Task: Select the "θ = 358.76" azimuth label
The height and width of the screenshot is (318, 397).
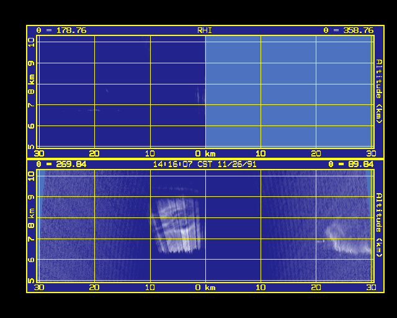Action: coord(349,30)
